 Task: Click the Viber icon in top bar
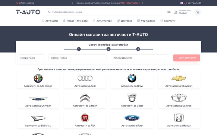click(x=181, y=3)
